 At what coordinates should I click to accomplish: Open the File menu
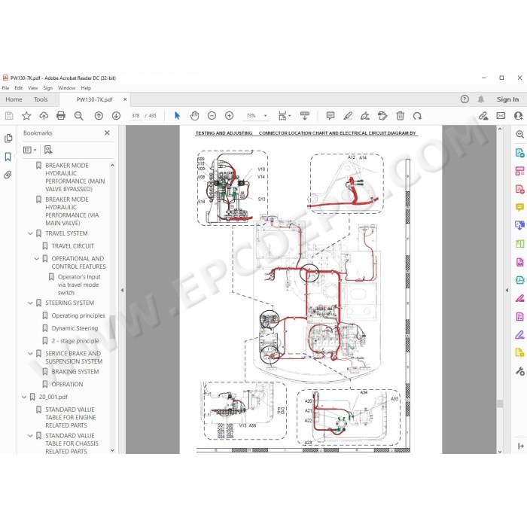click(x=5, y=88)
